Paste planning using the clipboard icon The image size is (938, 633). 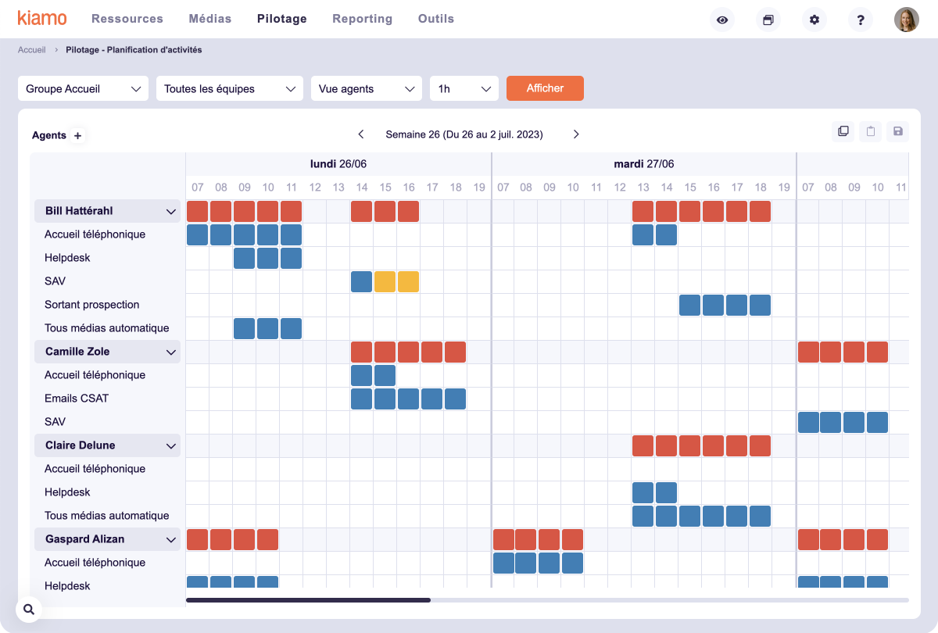[870, 131]
